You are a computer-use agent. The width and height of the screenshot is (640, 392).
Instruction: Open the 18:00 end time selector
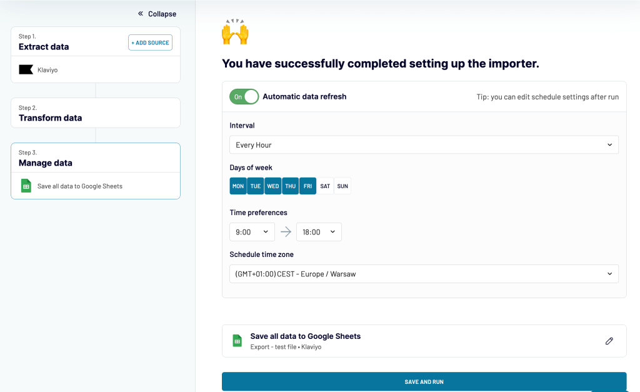click(319, 231)
